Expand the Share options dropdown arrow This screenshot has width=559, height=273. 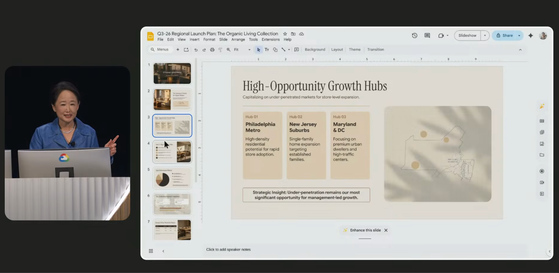[519, 35]
